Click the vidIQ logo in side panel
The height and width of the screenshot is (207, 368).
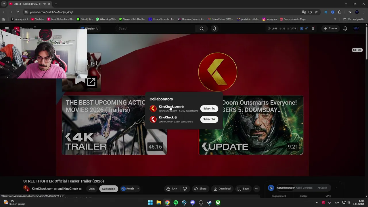(271, 188)
